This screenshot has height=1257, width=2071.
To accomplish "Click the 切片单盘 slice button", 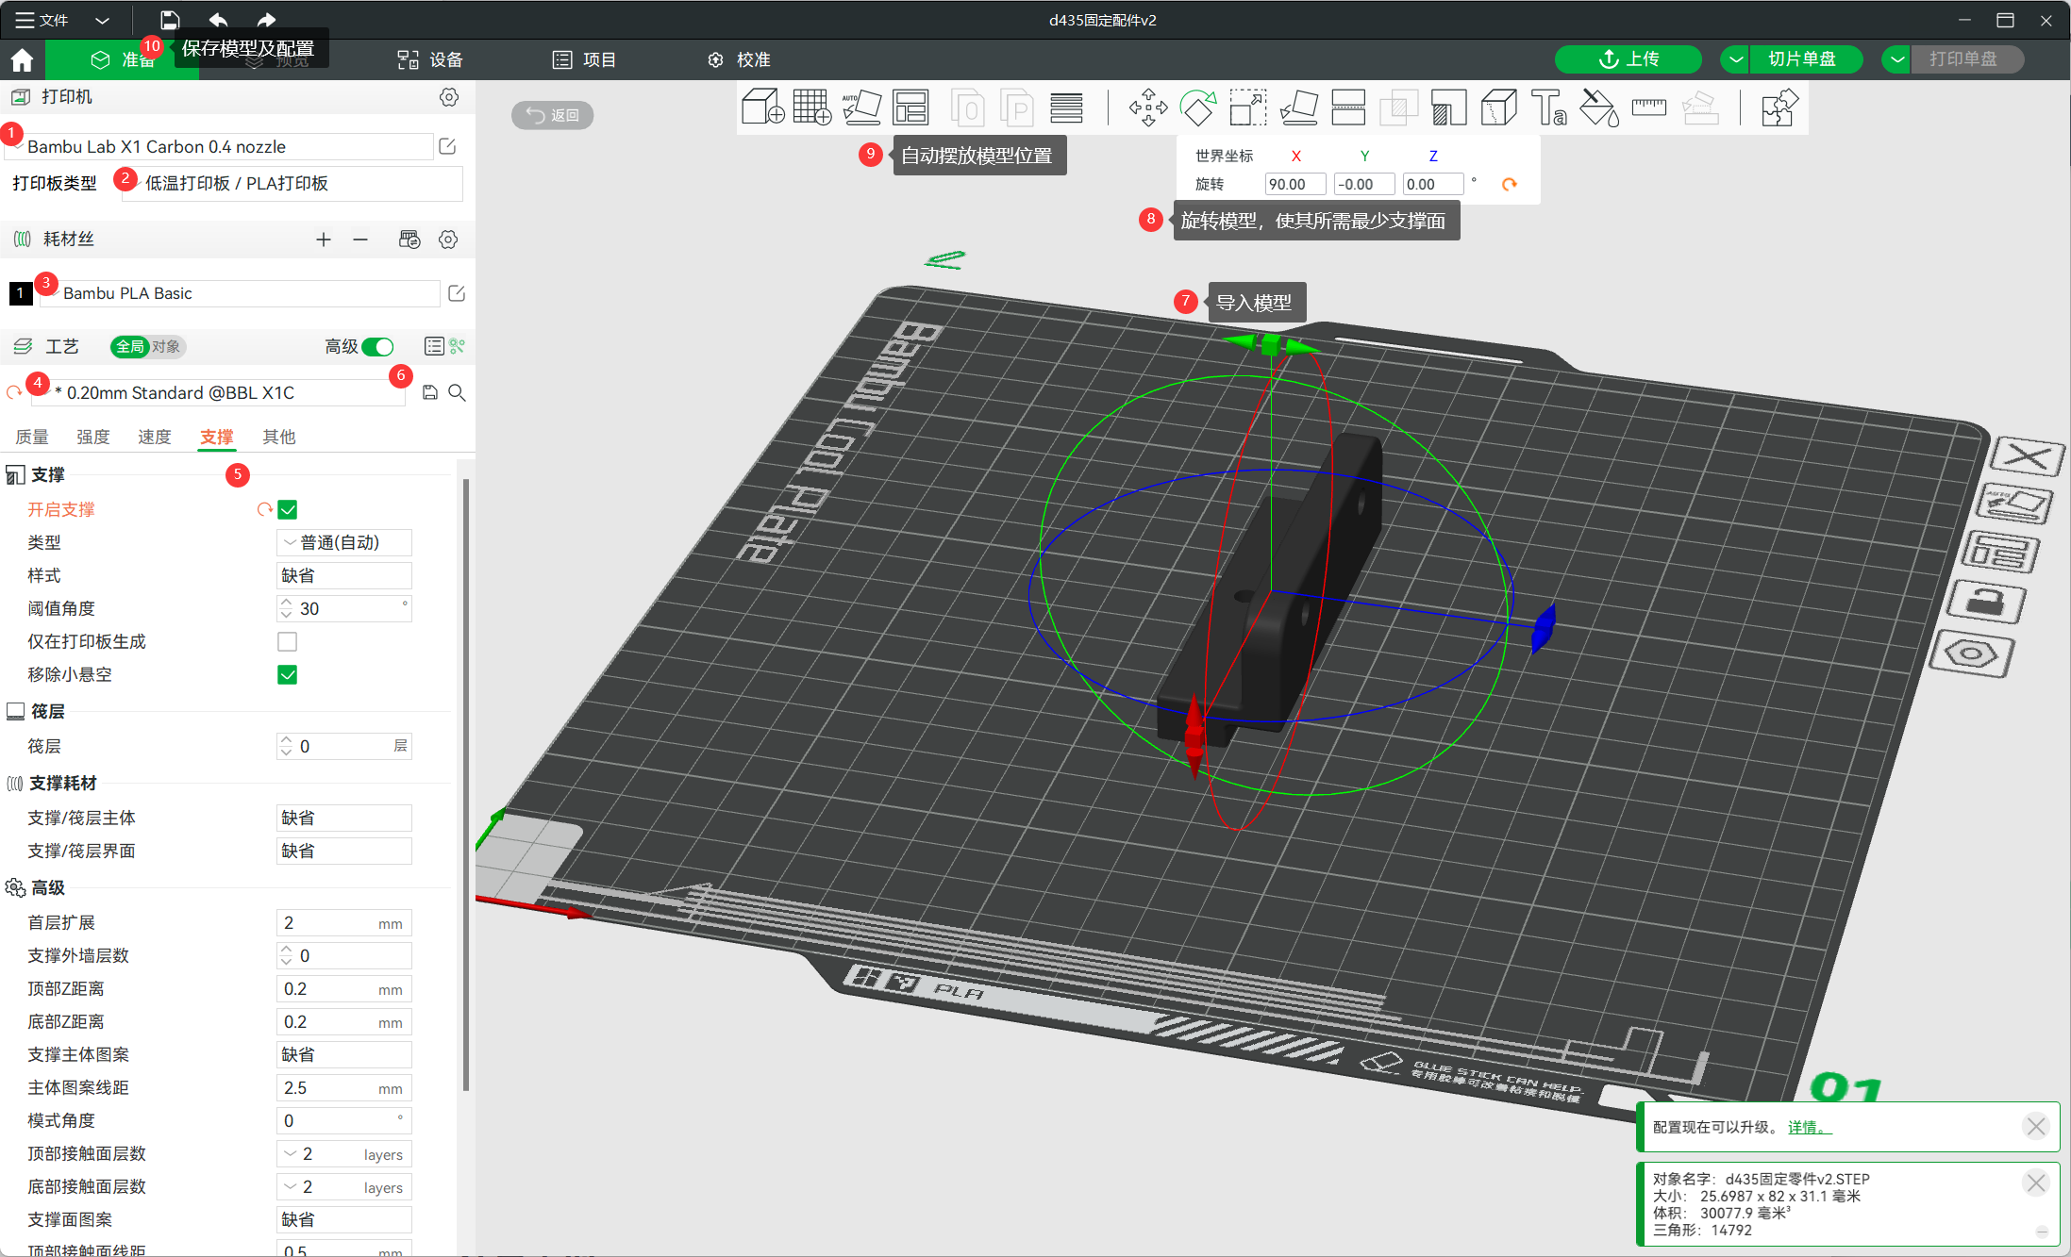I will tap(1806, 59).
